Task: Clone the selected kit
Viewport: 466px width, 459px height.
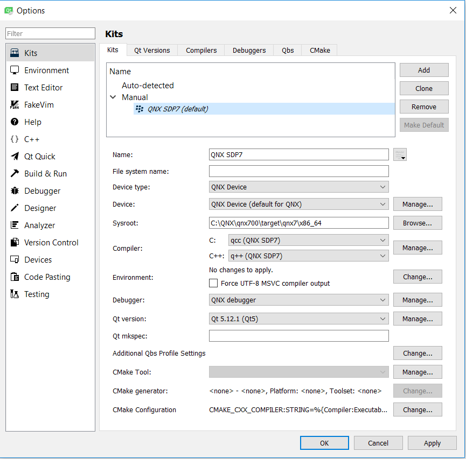Action: (x=424, y=88)
